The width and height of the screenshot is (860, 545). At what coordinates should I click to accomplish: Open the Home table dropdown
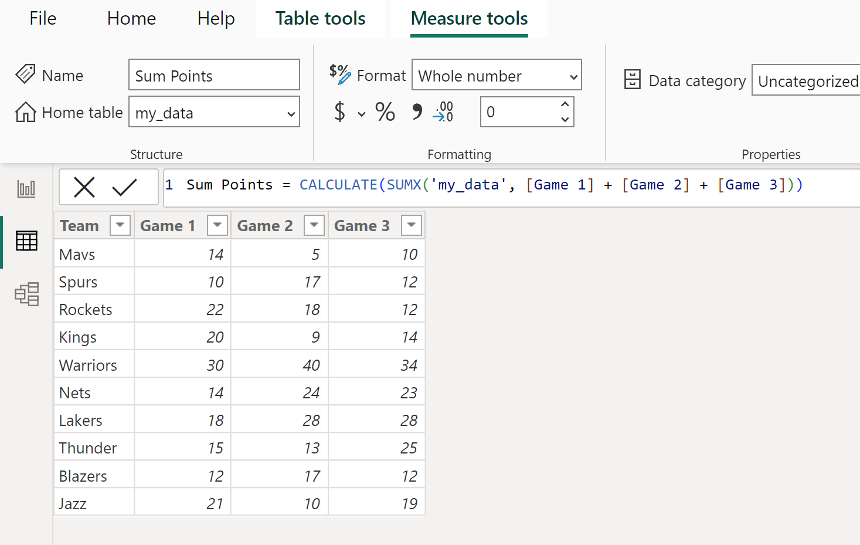291,113
